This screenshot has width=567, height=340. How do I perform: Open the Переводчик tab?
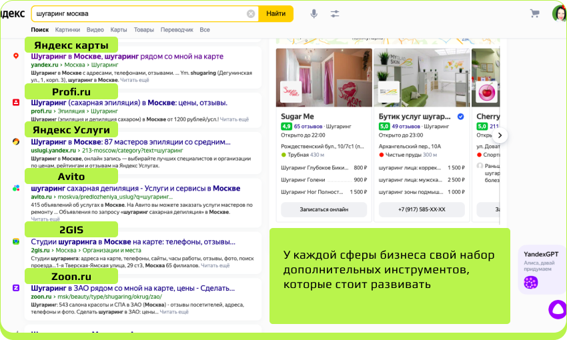tap(177, 29)
